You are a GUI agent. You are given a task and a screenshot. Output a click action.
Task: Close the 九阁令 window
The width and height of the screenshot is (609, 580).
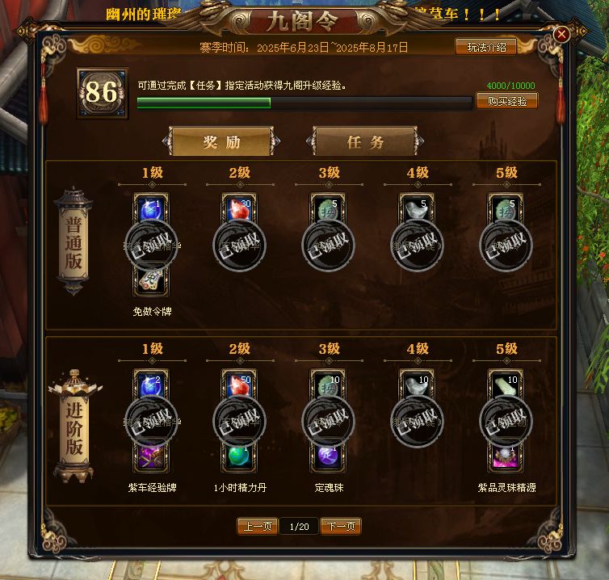click(561, 34)
